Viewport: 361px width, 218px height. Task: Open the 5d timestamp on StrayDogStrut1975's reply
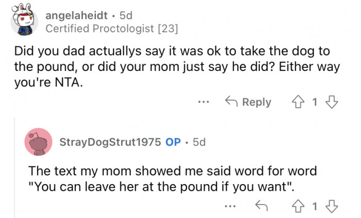[199, 142]
